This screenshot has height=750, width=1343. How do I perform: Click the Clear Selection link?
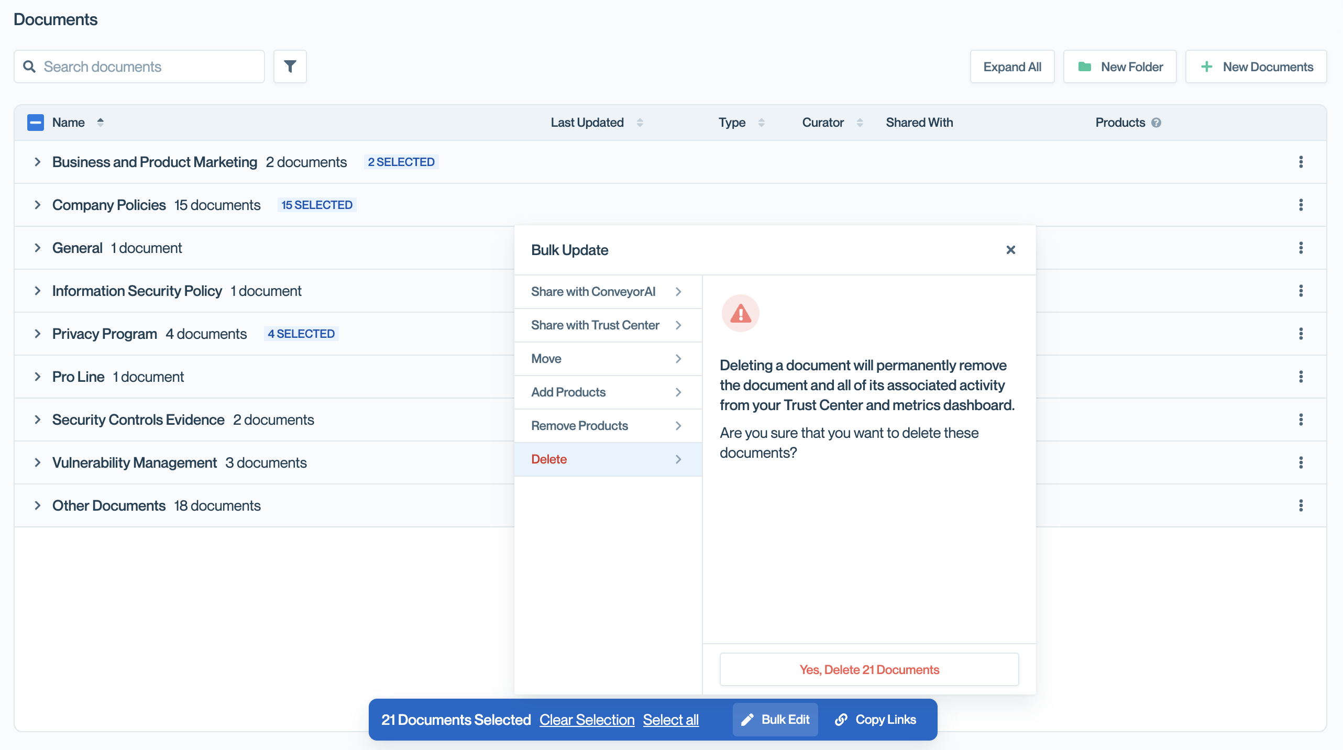coord(587,720)
